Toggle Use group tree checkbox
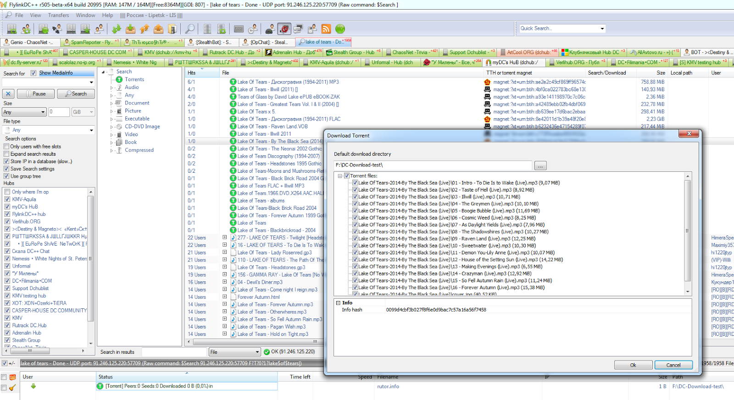Image resolution: width=734 pixels, height=400 pixels. tap(6, 176)
